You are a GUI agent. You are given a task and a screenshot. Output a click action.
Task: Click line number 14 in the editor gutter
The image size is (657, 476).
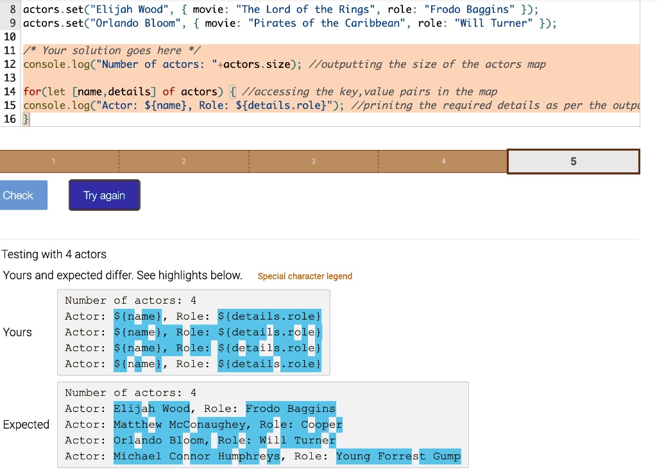10,91
